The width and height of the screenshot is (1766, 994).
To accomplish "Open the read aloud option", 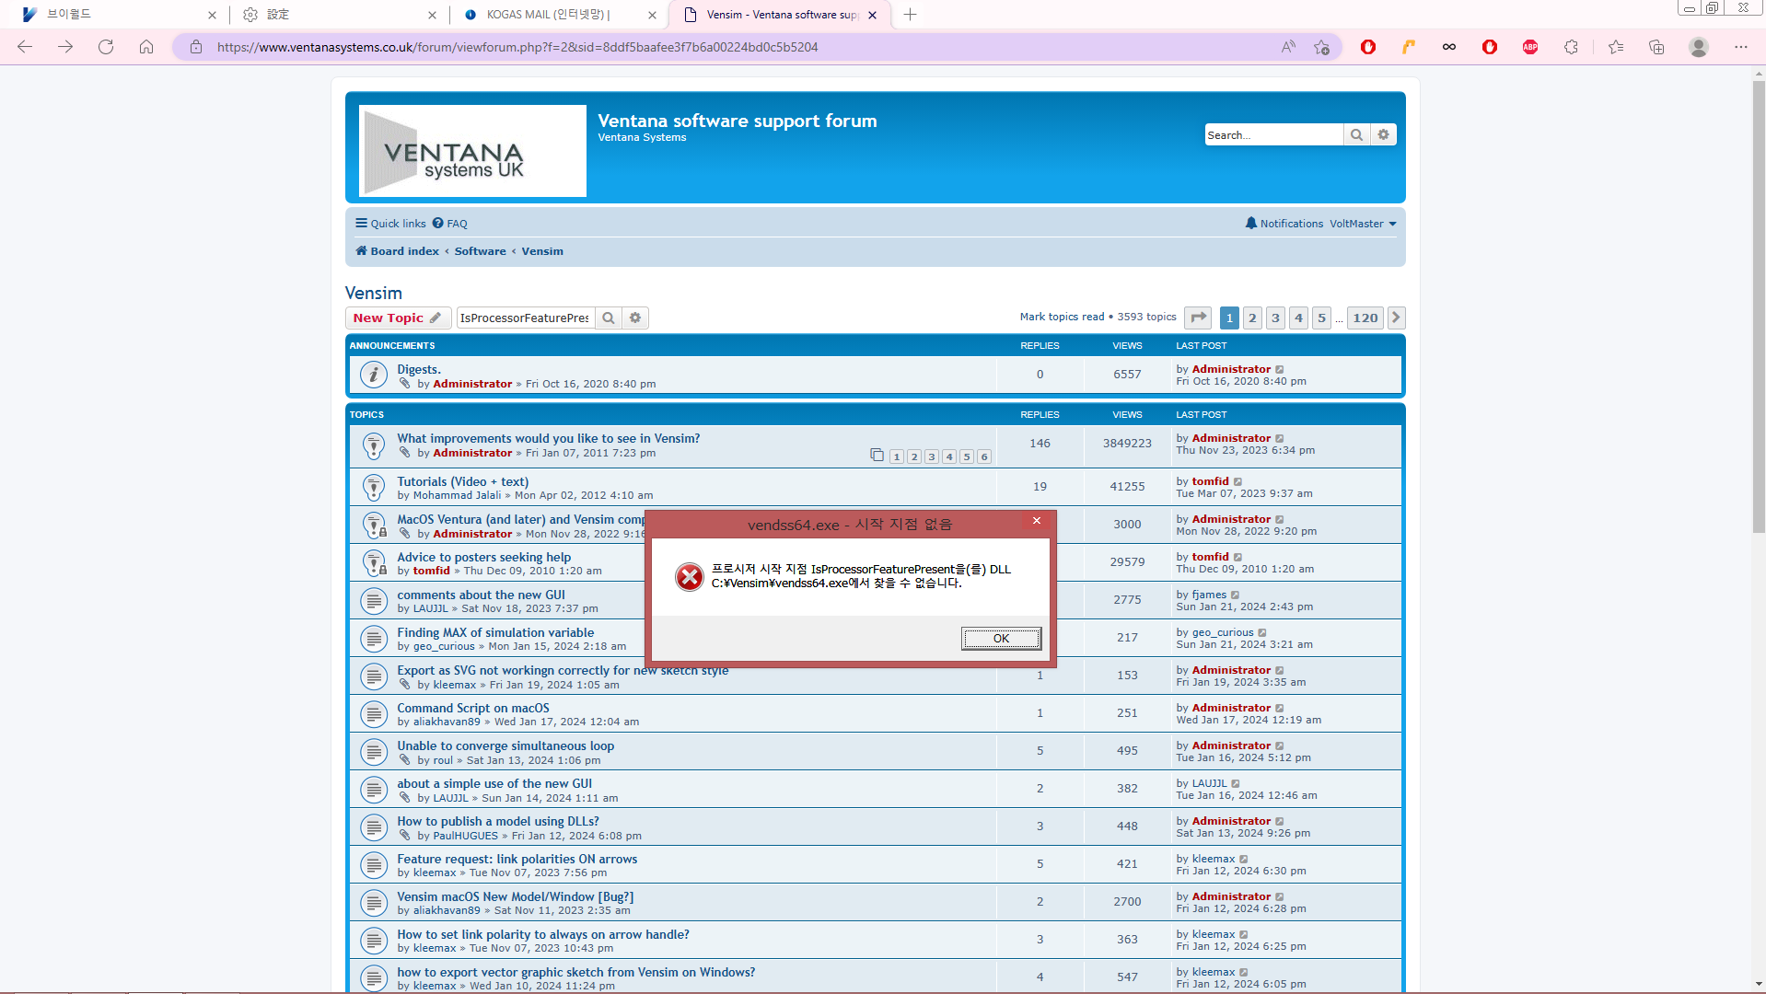I will tap(1288, 47).
